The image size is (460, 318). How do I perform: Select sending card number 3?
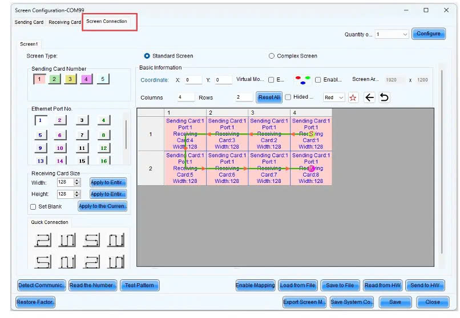(x=70, y=79)
